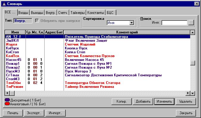Click the Тип field showing Внутр.

pyautogui.click(x=23, y=21)
